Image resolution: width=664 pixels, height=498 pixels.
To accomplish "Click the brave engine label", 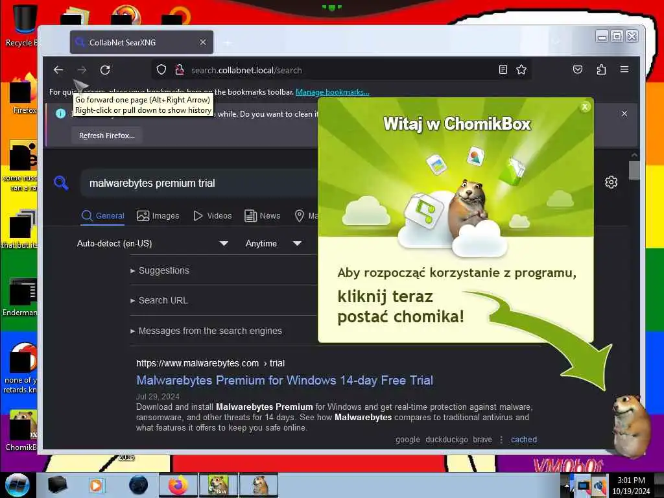I will point(482,440).
